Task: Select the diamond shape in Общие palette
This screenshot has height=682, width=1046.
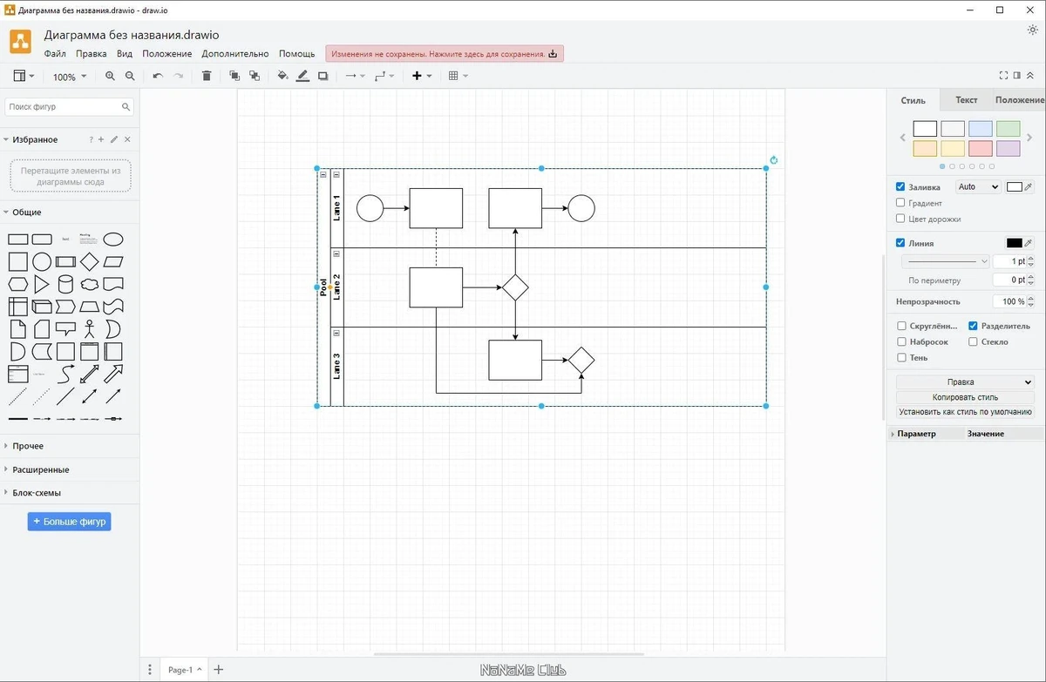Action: [x=89, y=261]
